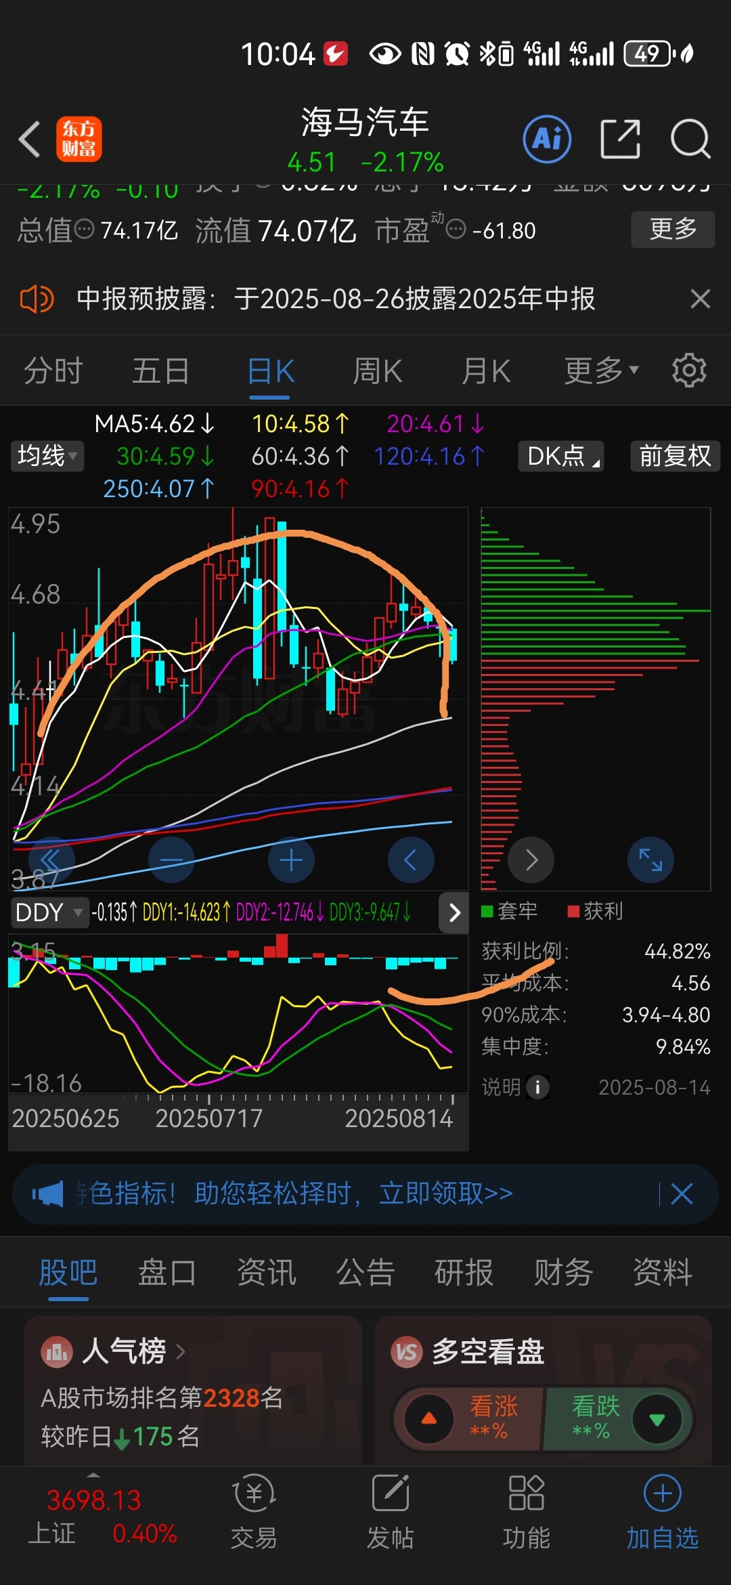Tap the 市盈 info icon
The width and height of the screenshot is (731, 1585).
click(x=456, y=230)
